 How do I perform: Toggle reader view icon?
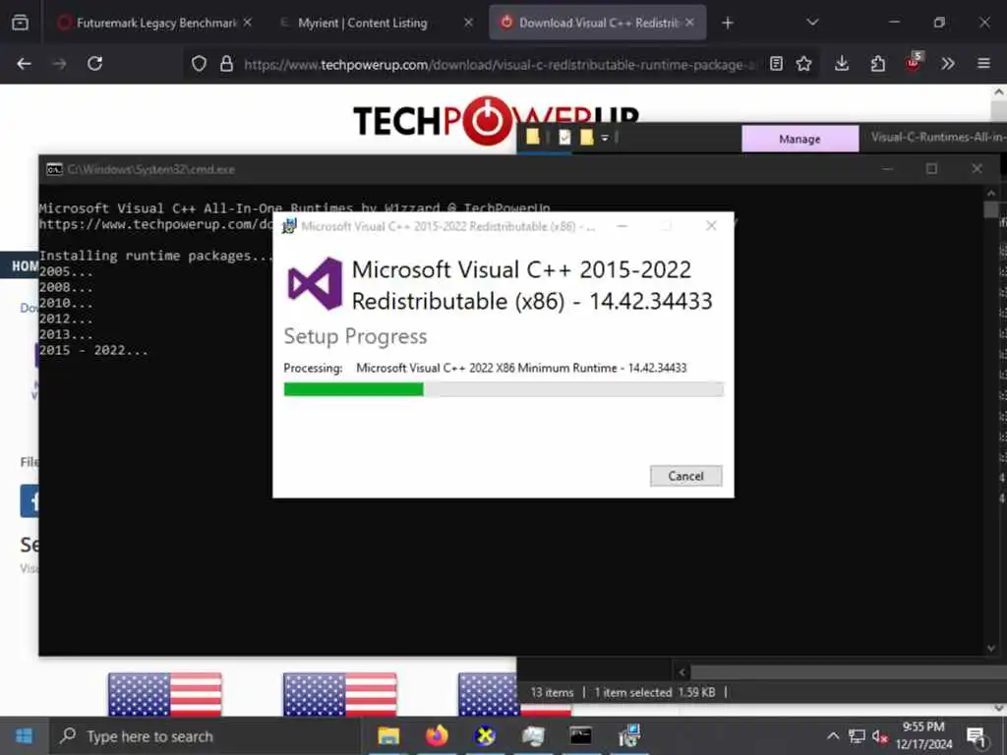pyautogui.click(x=776, y=64)
